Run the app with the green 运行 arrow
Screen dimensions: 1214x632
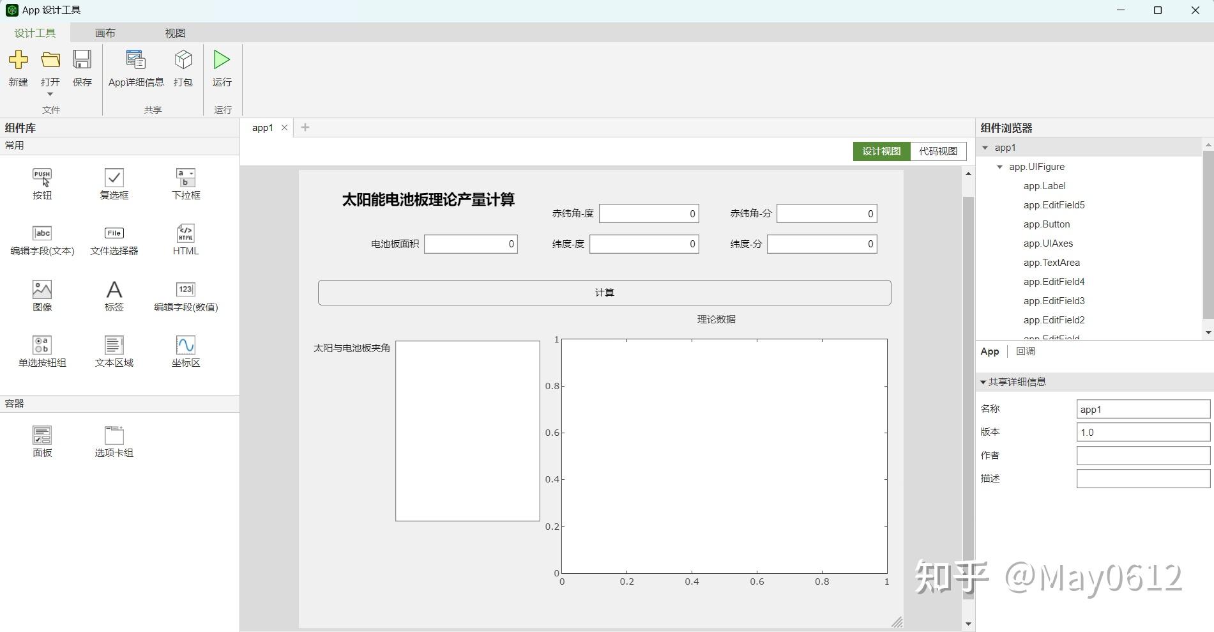point(222,60)
